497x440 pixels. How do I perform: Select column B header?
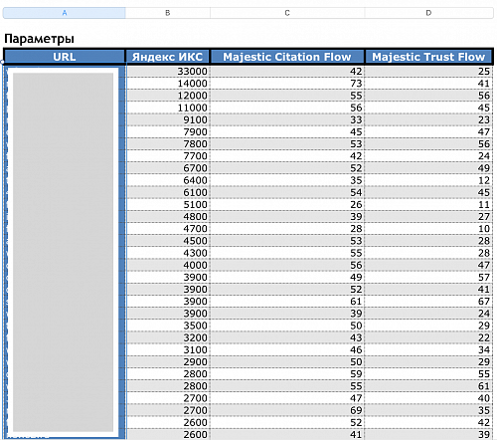pos(168,13)
